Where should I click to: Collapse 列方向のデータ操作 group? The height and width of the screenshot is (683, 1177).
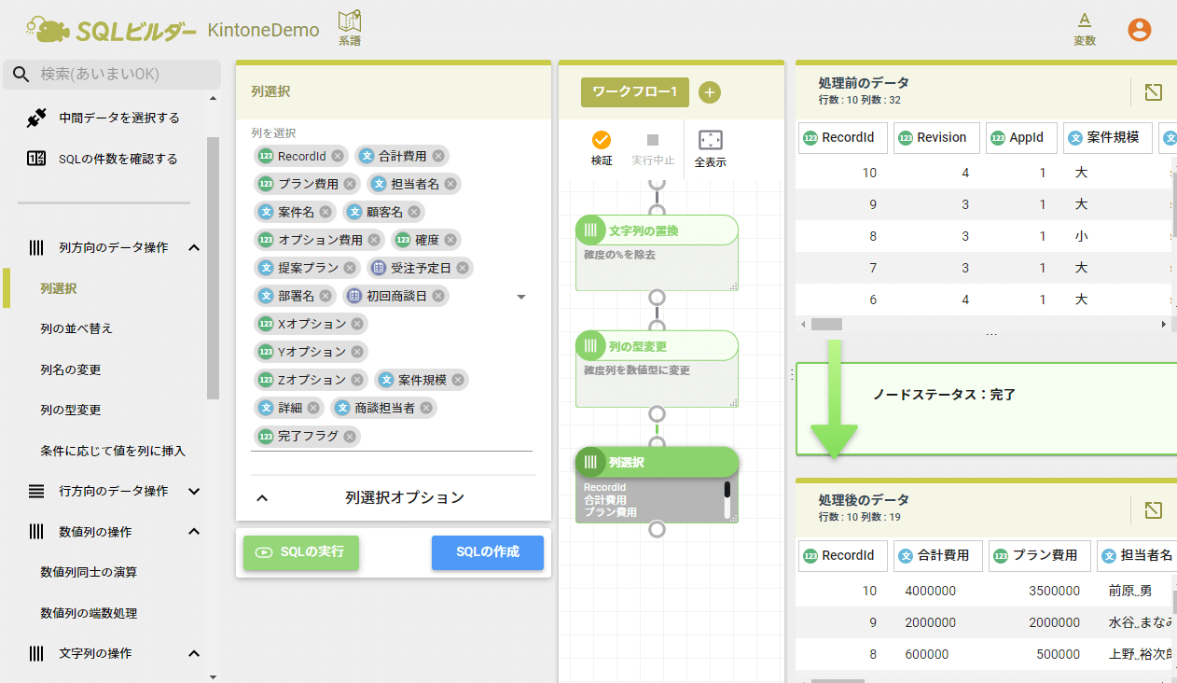[x=194, y=247]
